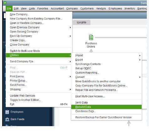This screenshot has height=134, width=149.
Task: Open the Vendors menu
Action: [101, 8]
